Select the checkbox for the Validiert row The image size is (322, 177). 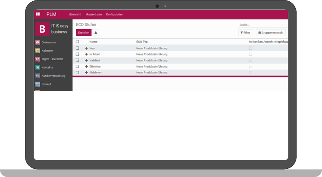click(x=78, y=61)
